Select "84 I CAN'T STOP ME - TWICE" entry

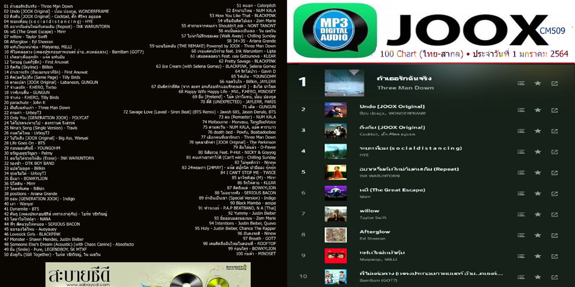[248, 172]
